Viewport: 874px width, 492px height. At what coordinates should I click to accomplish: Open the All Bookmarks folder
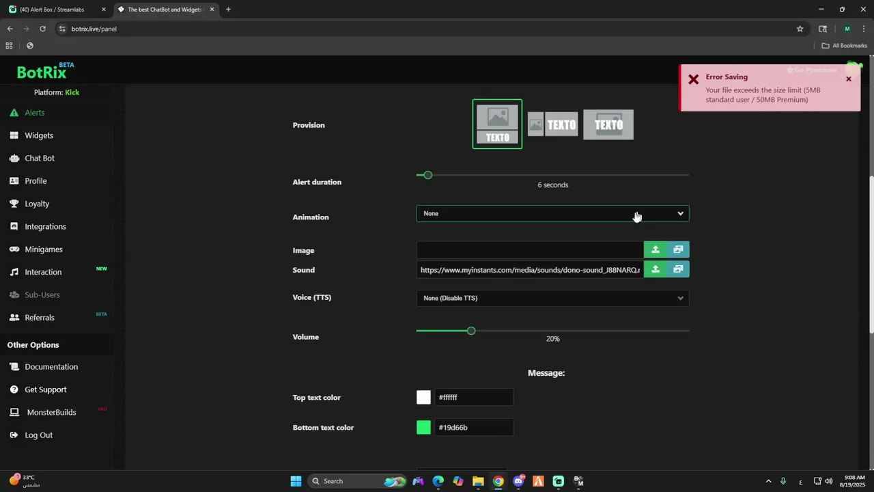pyautogui.click(x=844, y=46)
